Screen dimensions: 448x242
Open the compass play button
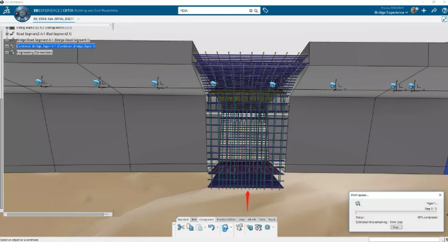click(x=22, y=13)
